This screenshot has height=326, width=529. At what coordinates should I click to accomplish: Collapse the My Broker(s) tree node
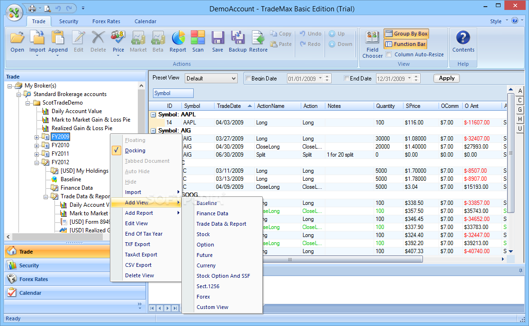pos(10,86)
